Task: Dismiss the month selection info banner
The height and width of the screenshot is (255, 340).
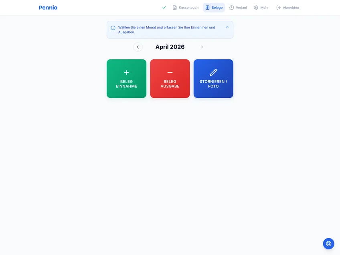Action: [x=227, y=27]
